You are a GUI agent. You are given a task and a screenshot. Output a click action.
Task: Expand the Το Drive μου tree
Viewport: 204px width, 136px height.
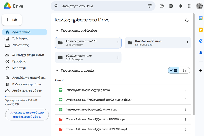click(4, 39)
